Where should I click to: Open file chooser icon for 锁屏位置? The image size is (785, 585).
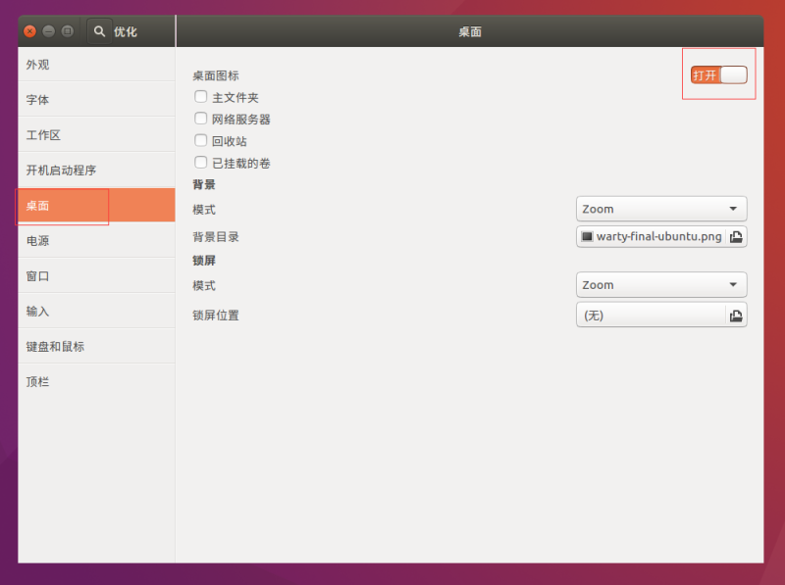pyautogui.click(x=736, y=316)
